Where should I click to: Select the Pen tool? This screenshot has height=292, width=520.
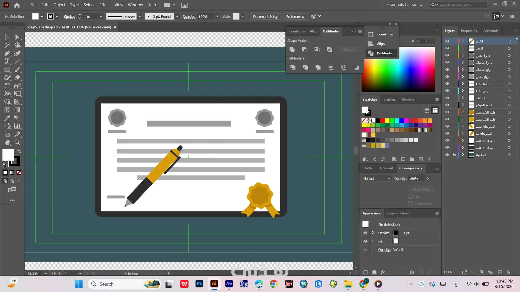tap(7, 53)
